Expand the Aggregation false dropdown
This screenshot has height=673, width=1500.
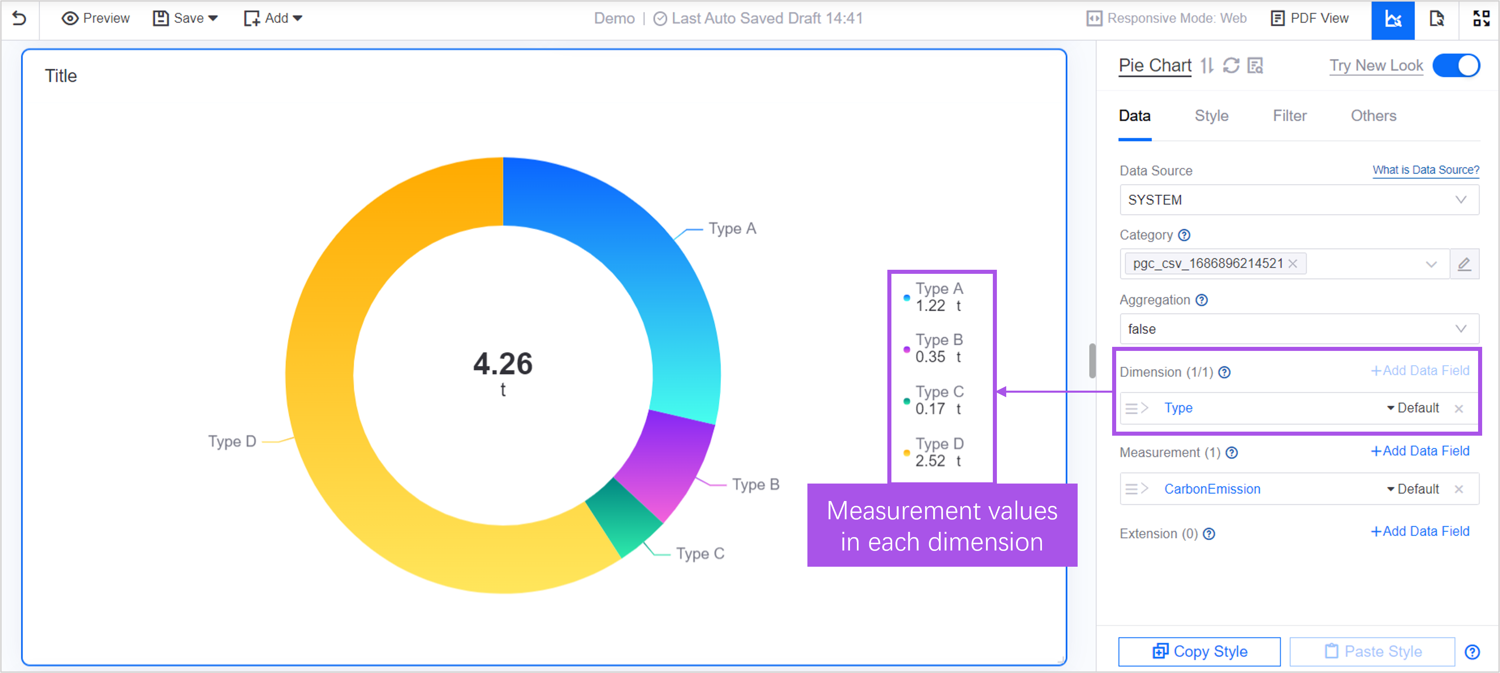point(1298,329)
